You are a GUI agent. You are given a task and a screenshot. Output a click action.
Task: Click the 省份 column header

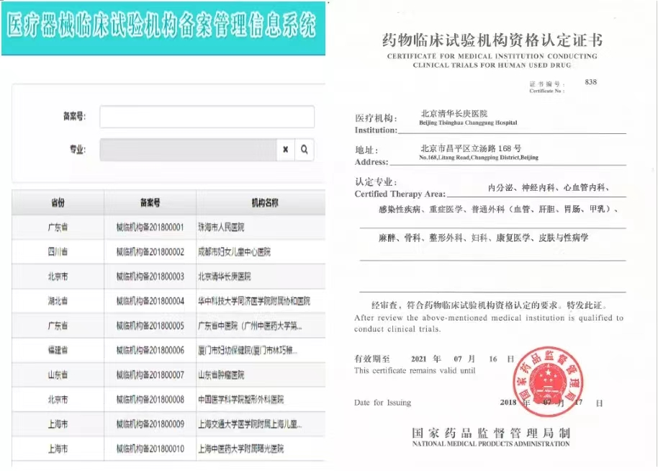(58, 202)
